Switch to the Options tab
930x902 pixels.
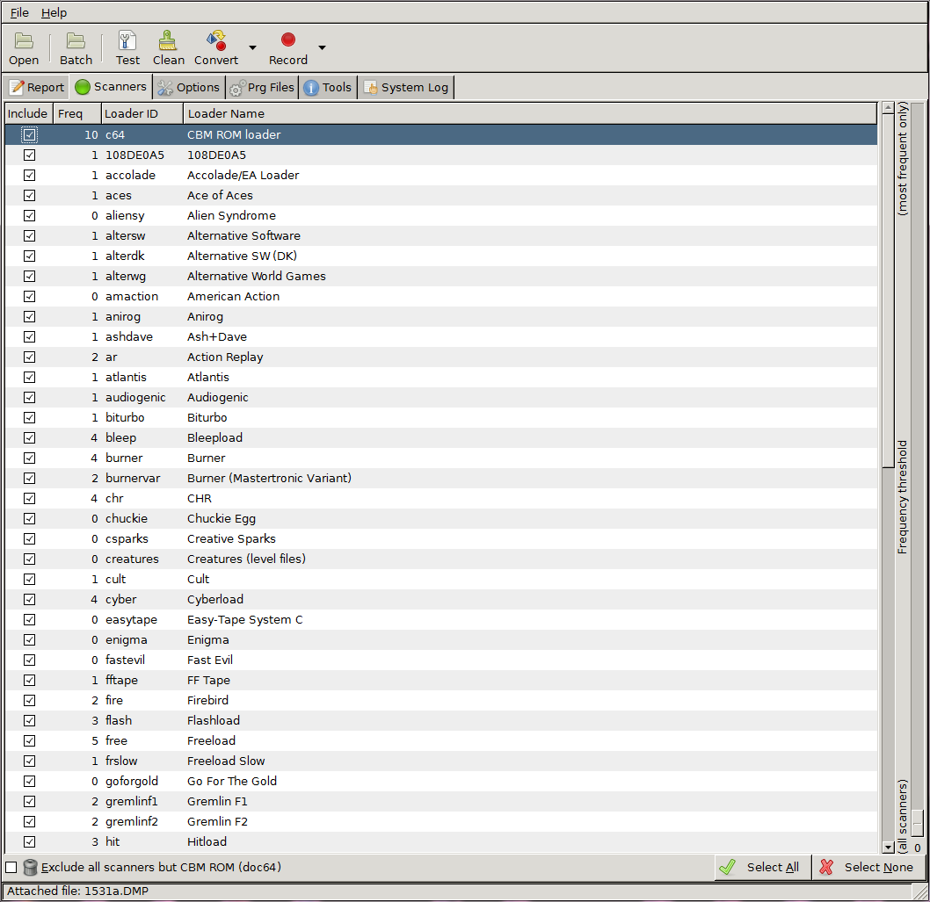pyautogui.click(x=190, y=88)
